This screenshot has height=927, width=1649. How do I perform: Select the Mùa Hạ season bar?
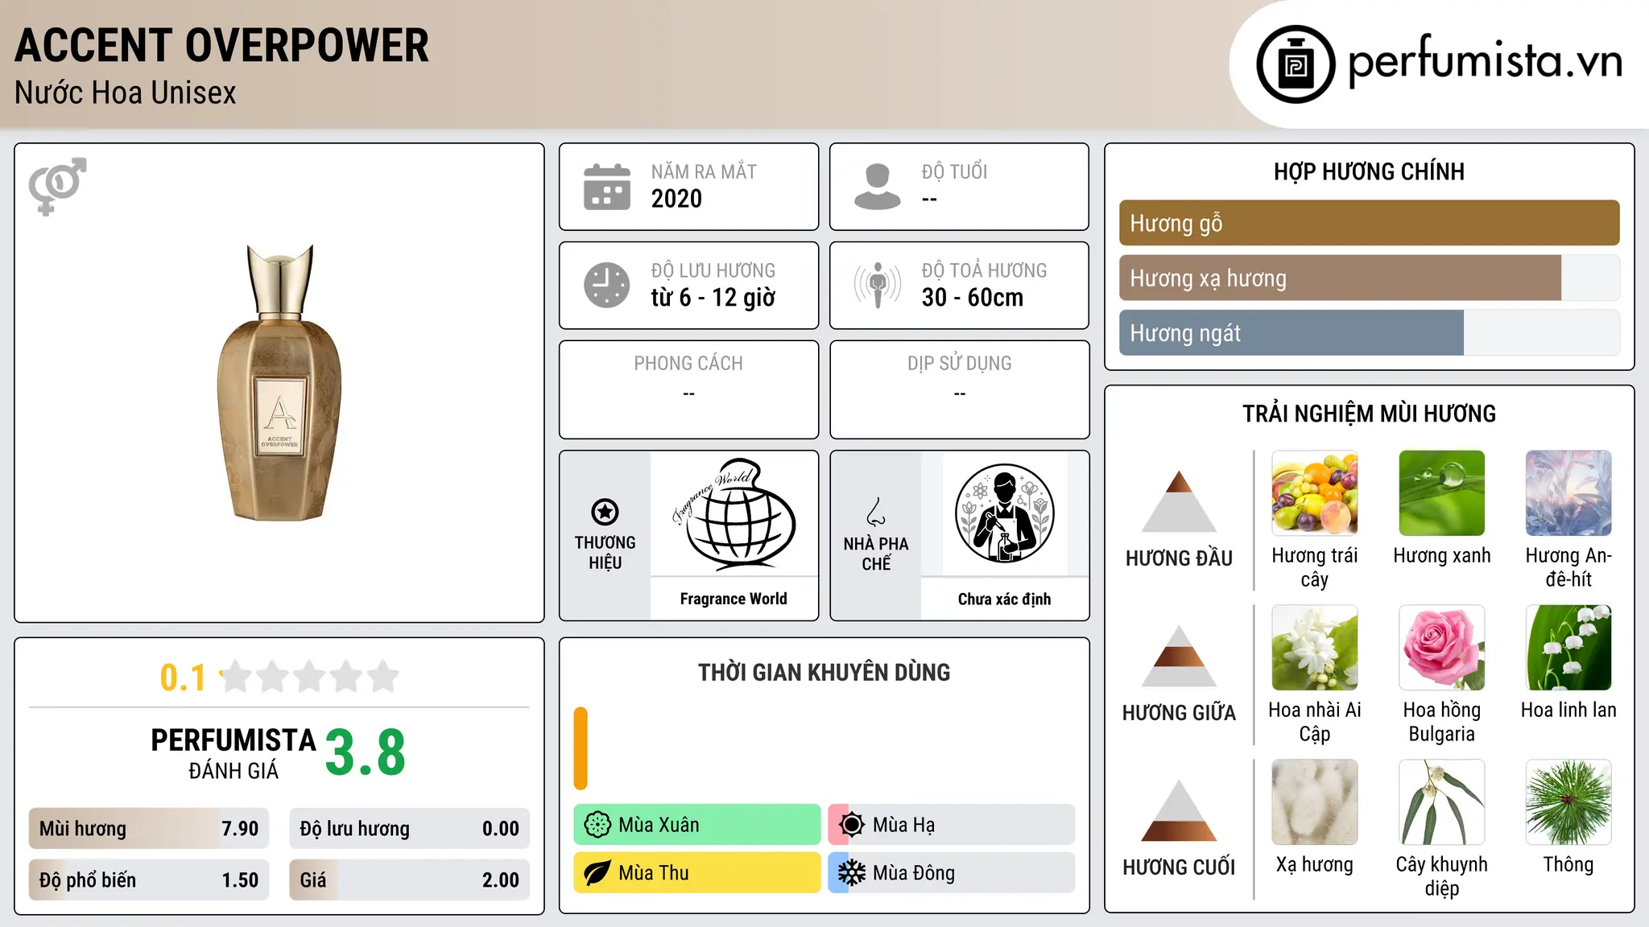pos(952,825)
